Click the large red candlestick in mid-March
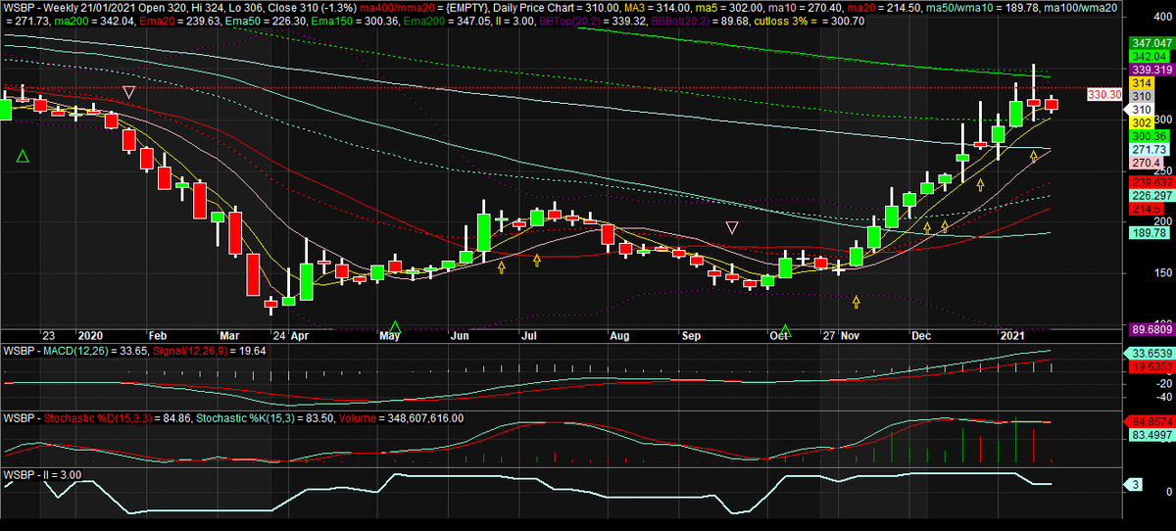 tap(253, 275)
